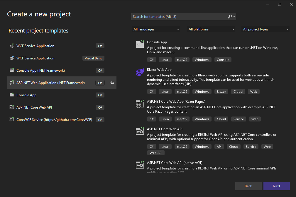The height and width of the screenshot is (197, 296).
Task: Click the recent ASP.NET Core Web API icon
Action: [12, 107]
